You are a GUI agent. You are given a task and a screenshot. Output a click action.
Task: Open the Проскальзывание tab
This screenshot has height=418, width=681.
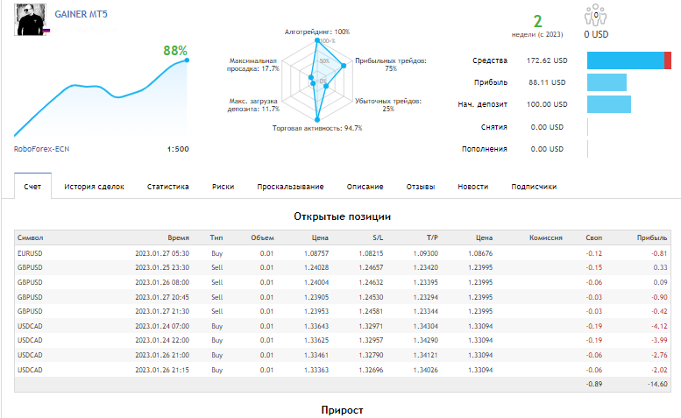[290, 187]
